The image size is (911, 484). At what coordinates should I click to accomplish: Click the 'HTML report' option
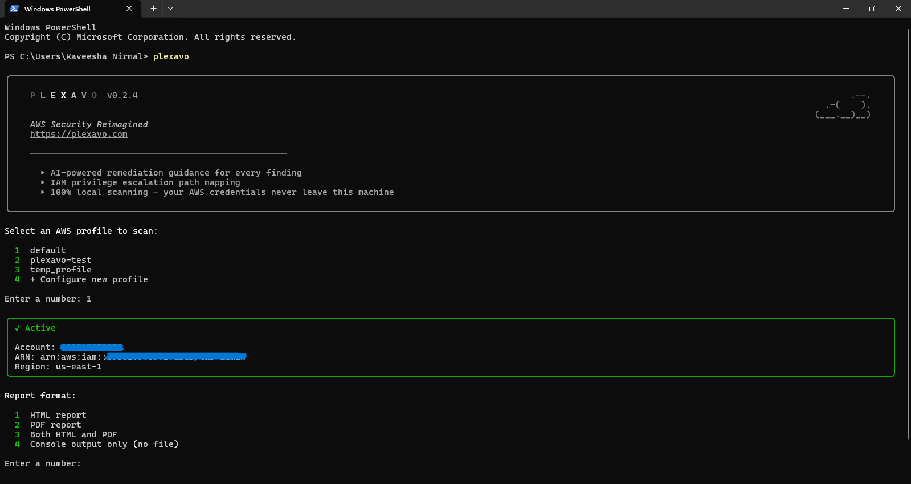pyautogui.click(x=58, y=415)
